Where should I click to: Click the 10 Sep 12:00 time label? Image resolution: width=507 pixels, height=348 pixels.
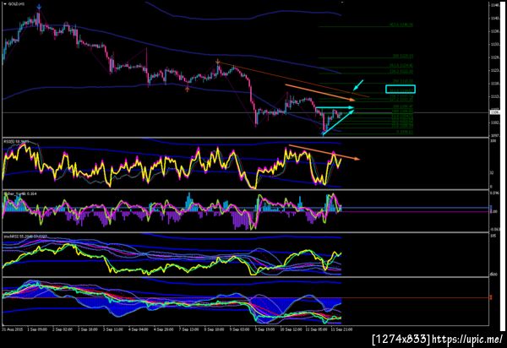tap(291, 329)
